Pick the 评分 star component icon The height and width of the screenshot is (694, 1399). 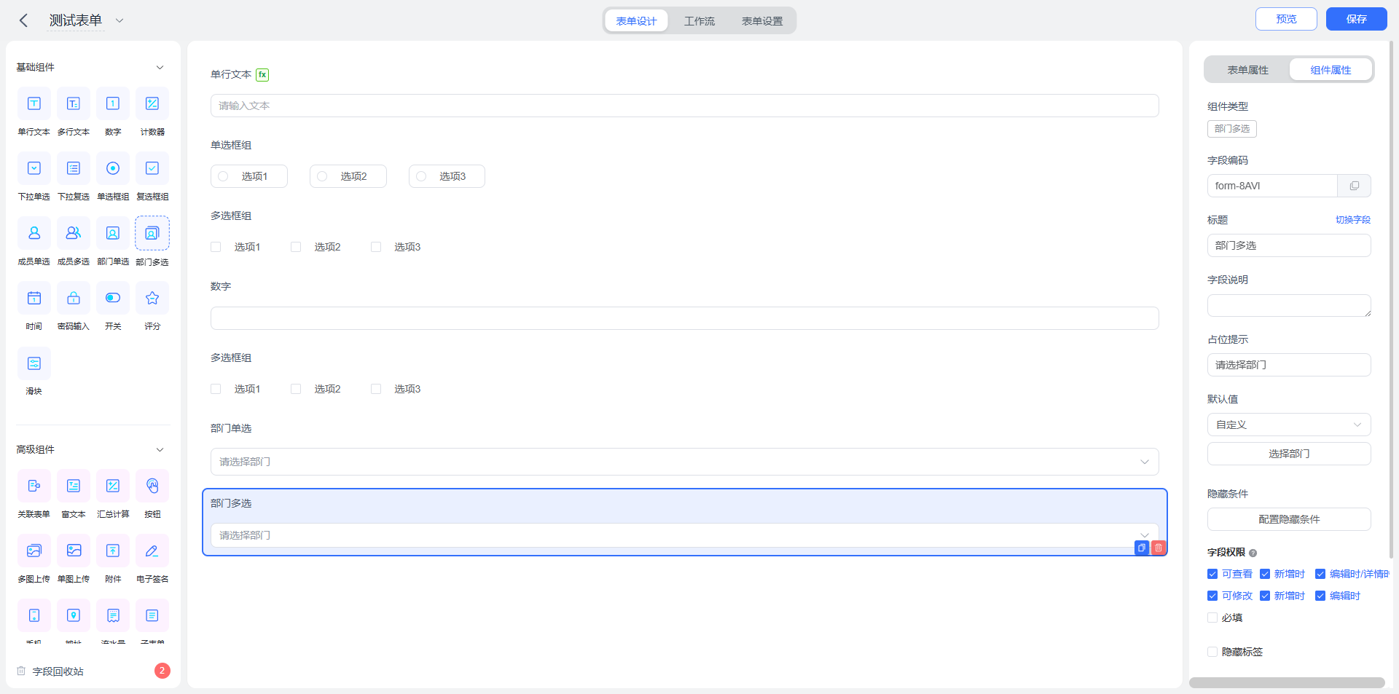(x=152, y=298)
